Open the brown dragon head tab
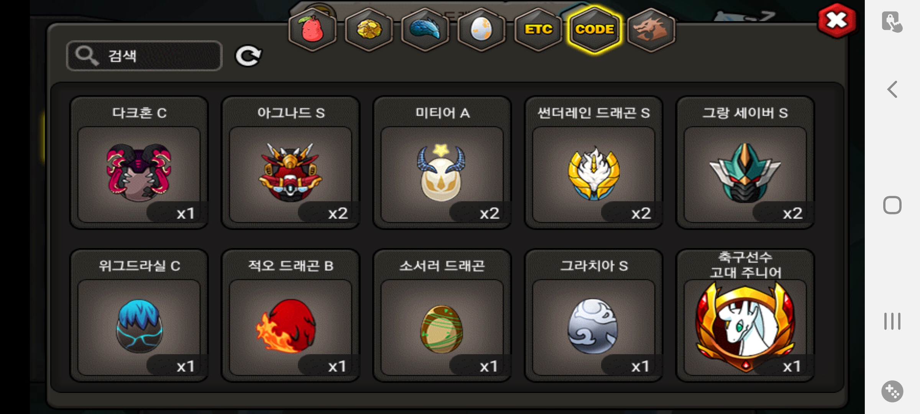Screen dimensions: 920x414 (651, 30)
